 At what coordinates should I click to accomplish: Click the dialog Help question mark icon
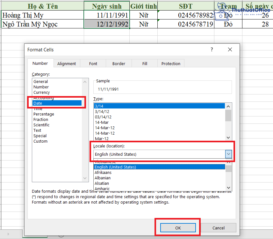(211, 49)
